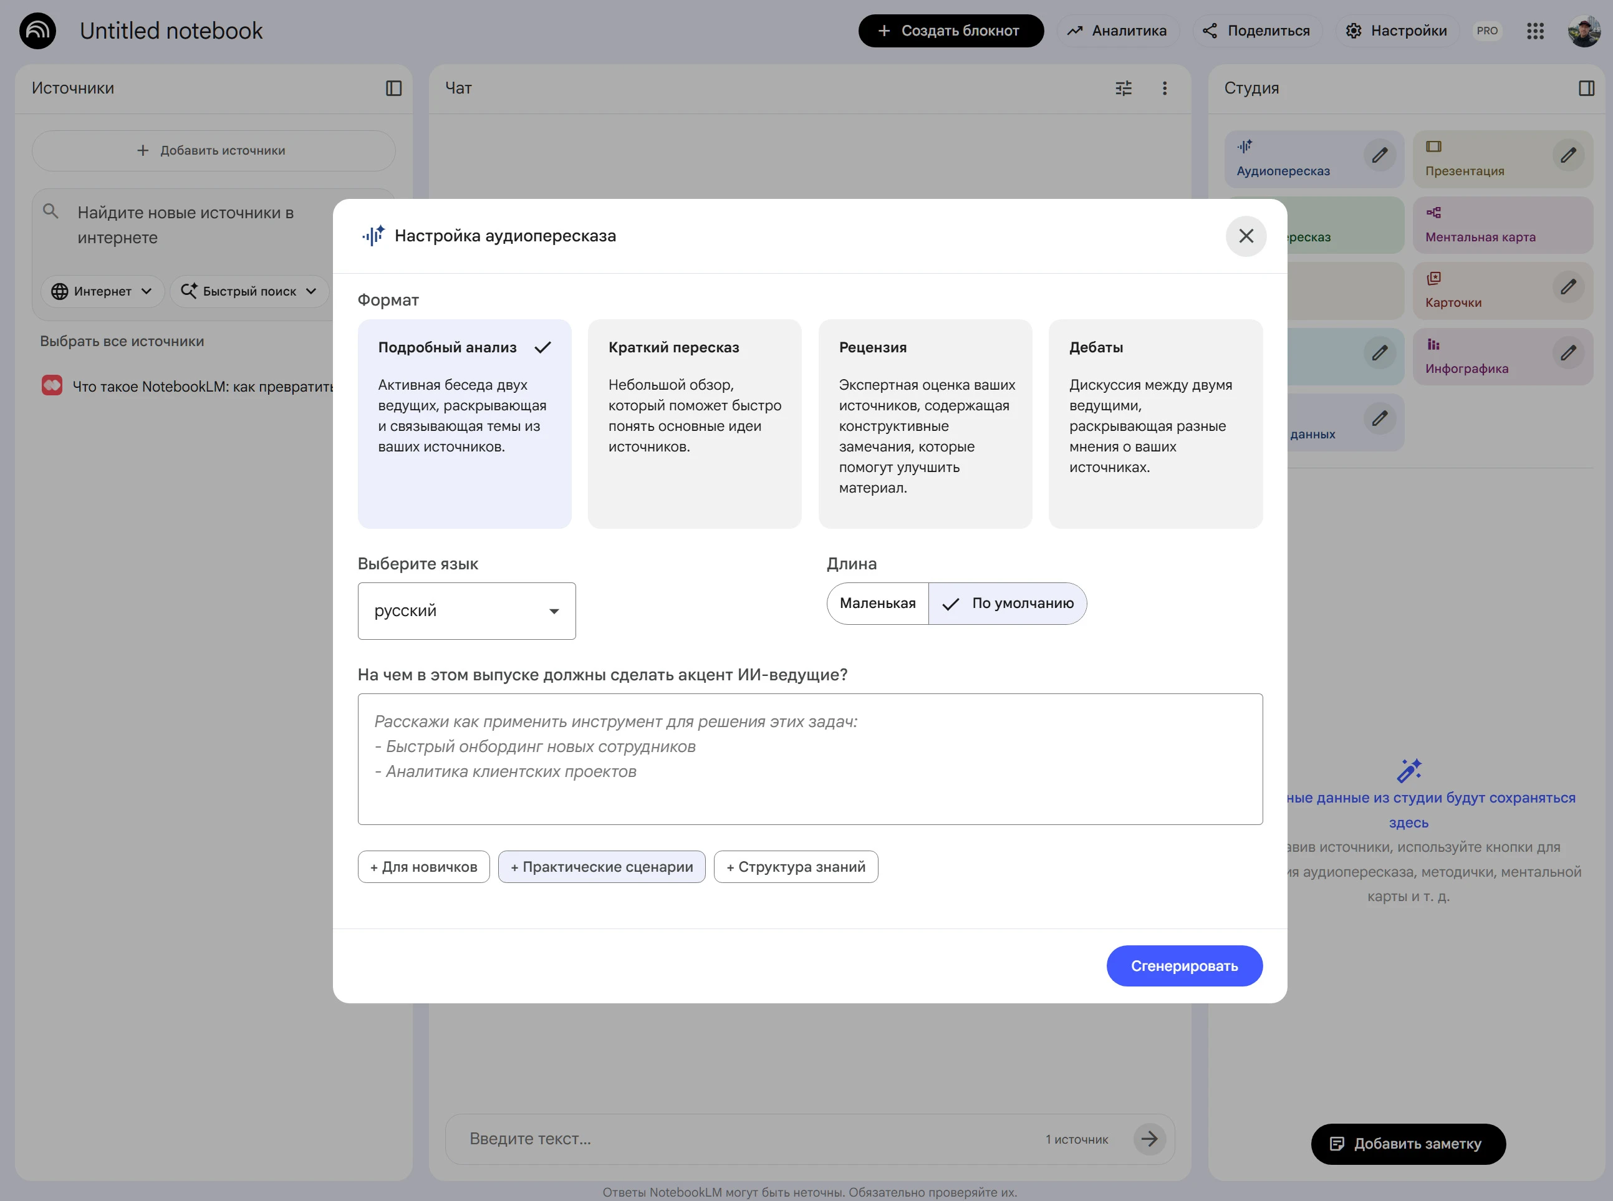The height and width of the screenshot is (1201, 1613).
Task: Add the Практические сценарии chip
Action: (x=601, y=867)
